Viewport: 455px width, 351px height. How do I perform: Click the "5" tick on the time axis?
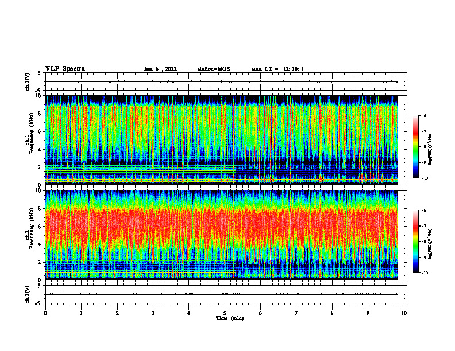coord(225,313)
